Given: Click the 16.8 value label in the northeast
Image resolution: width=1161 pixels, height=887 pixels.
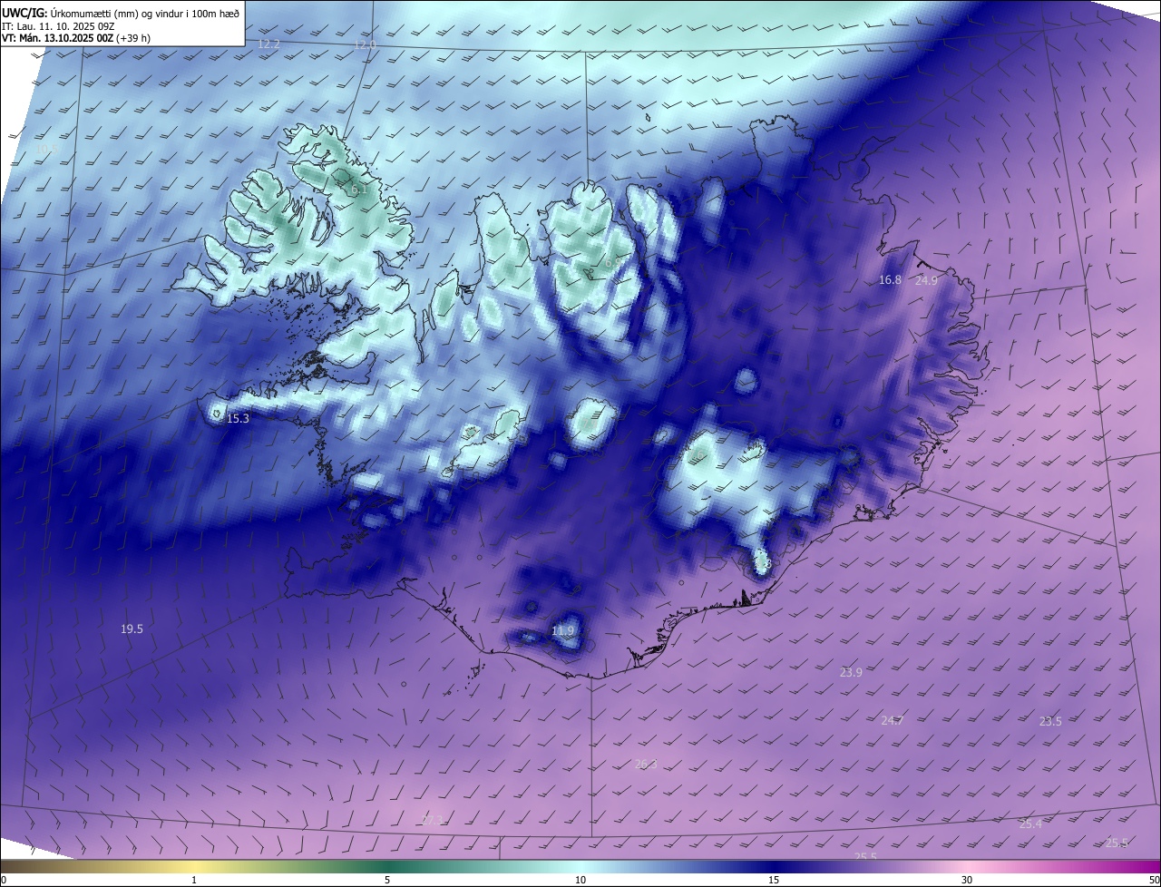Looking at the screenshot, I should point(890,280).
